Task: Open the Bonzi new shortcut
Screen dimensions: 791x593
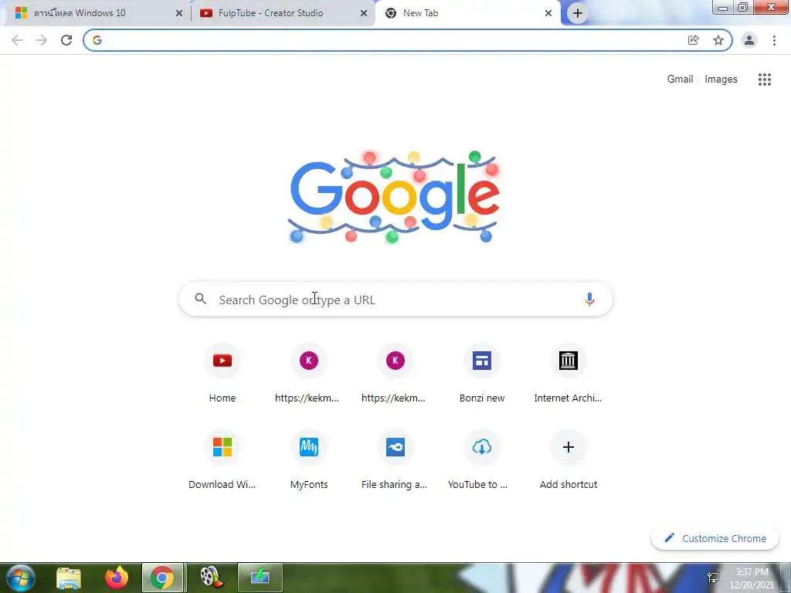Action: coord(482,373)
